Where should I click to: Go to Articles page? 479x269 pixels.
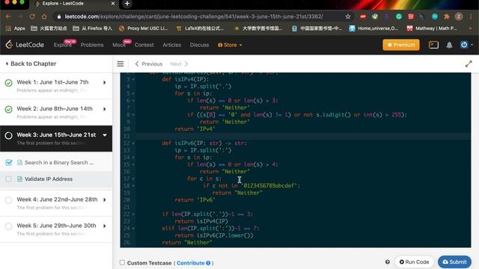coord(171,45)
